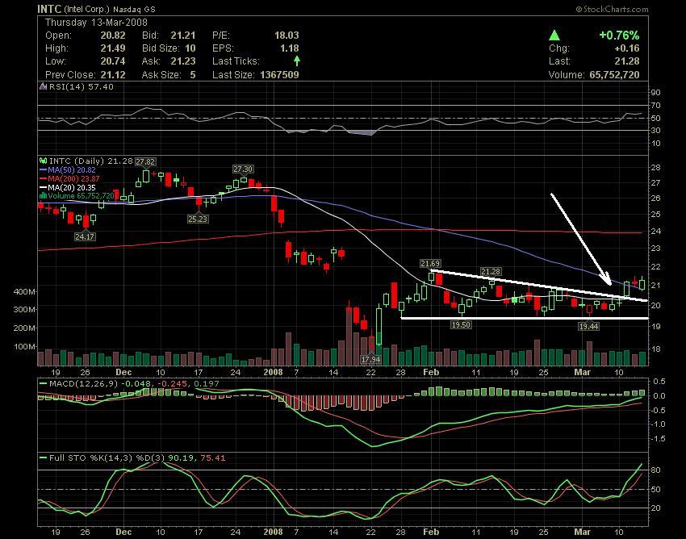Click the Low value 20.74
Screen dimensions: 686x539
pos(113,61)
